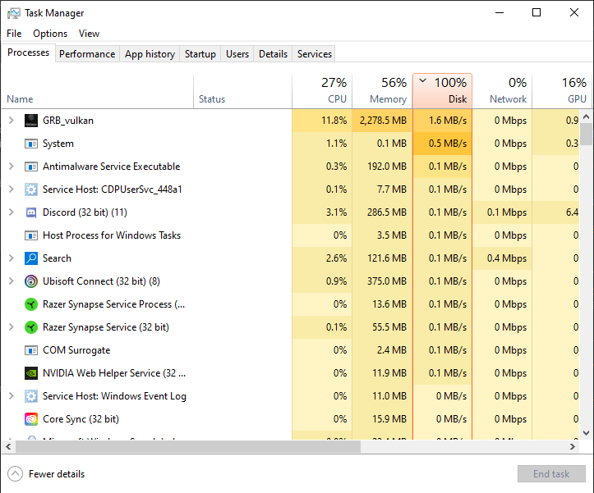Open the Options menu
The width and height of the screenshot is (594, 493).
[x=50, y=34]
